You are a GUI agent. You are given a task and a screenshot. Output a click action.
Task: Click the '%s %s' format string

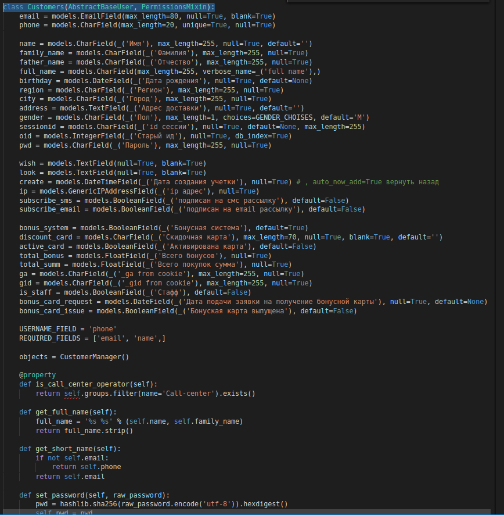pyautogui.click(x=99, y=421)
